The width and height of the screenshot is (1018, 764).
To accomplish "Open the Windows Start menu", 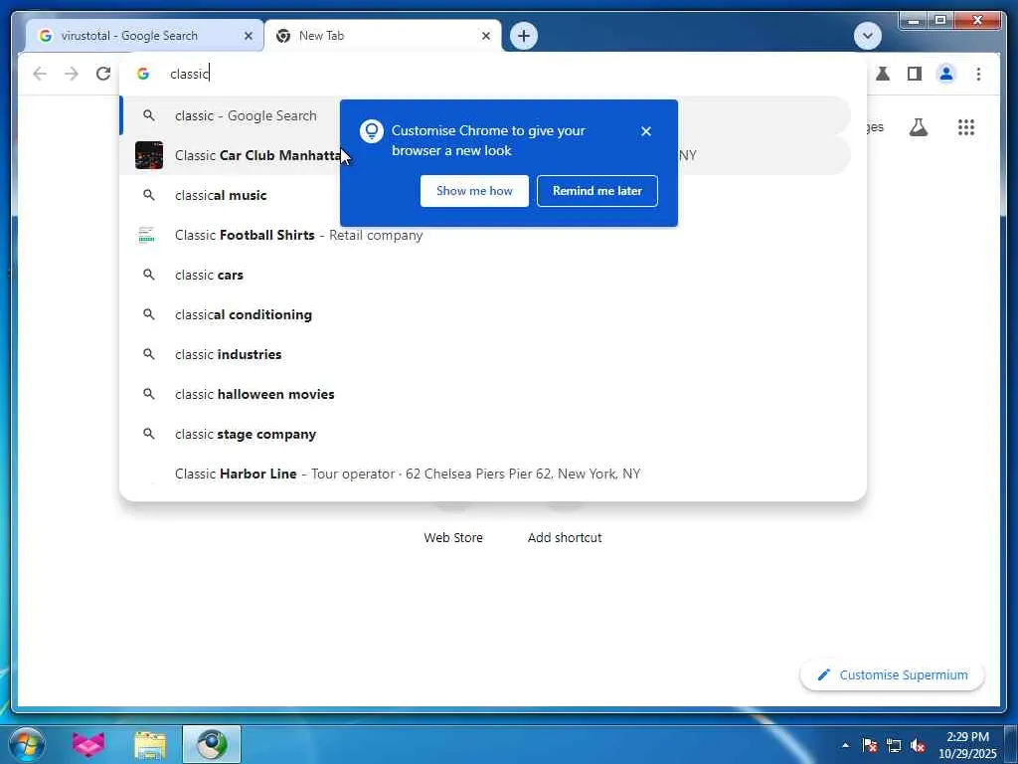I will click(x=27, y=744).
